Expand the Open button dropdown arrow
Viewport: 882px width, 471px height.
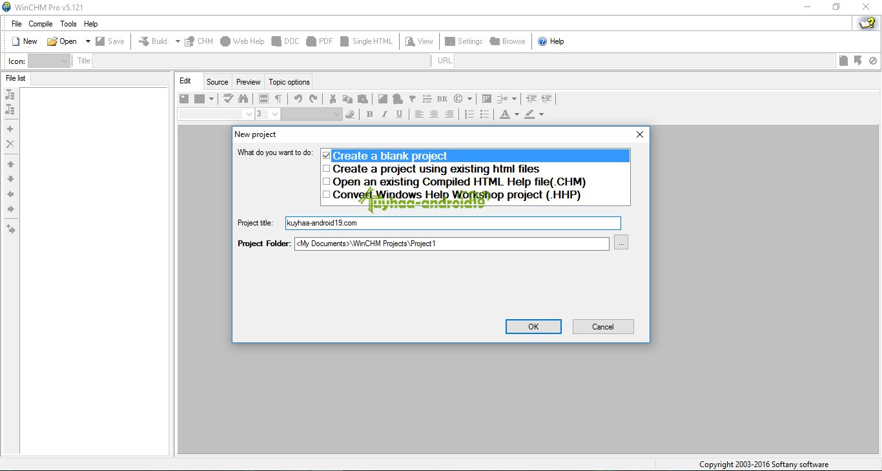(88, 41)
